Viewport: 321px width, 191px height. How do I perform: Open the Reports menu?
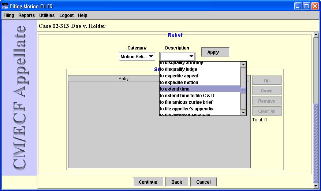coord(27,15)
